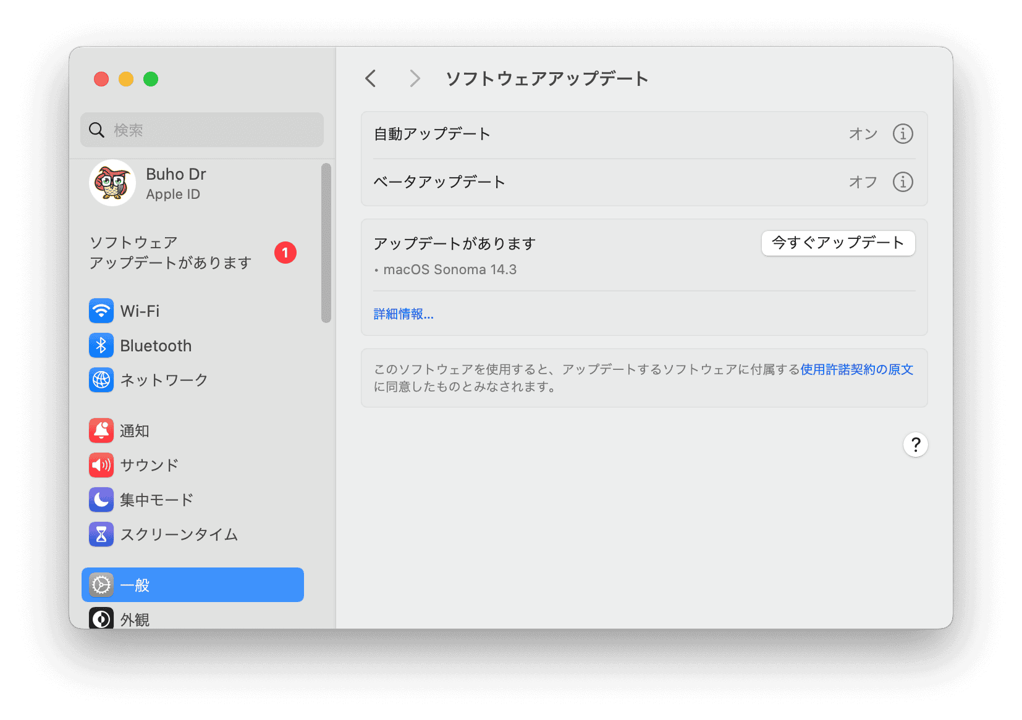
Task: Click the Buho Dr owl avatar
Action: [x=112, y=183]
